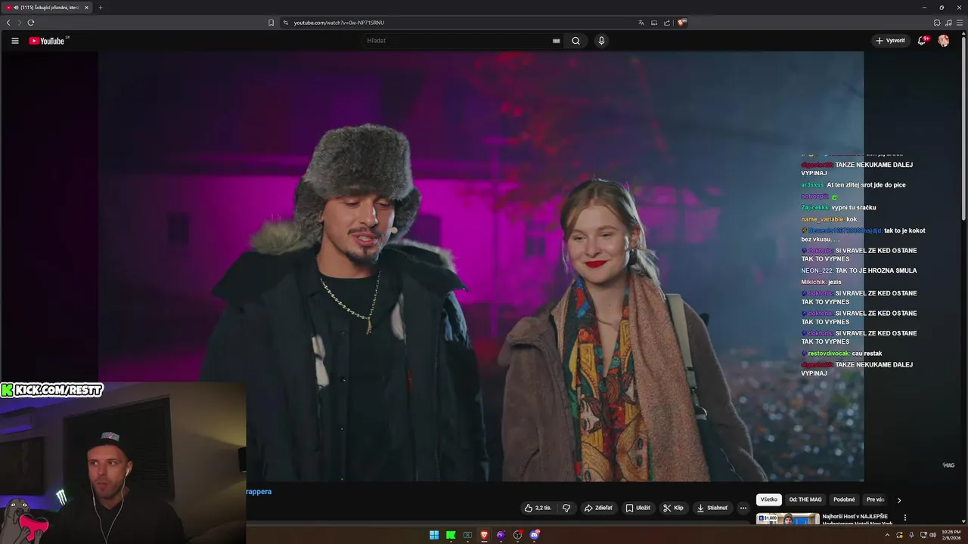The height and width of the screenshot is (544, 968).
Task: Select the Pre vás filter chip
Action: coord(875,499)
